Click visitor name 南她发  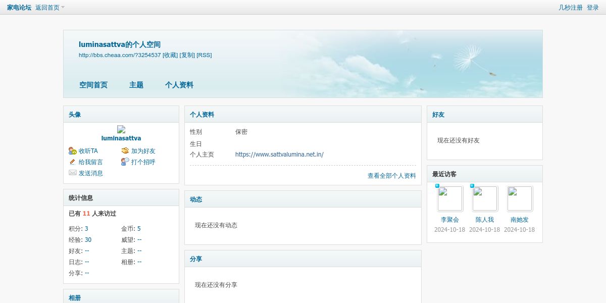tap(520, 220)
